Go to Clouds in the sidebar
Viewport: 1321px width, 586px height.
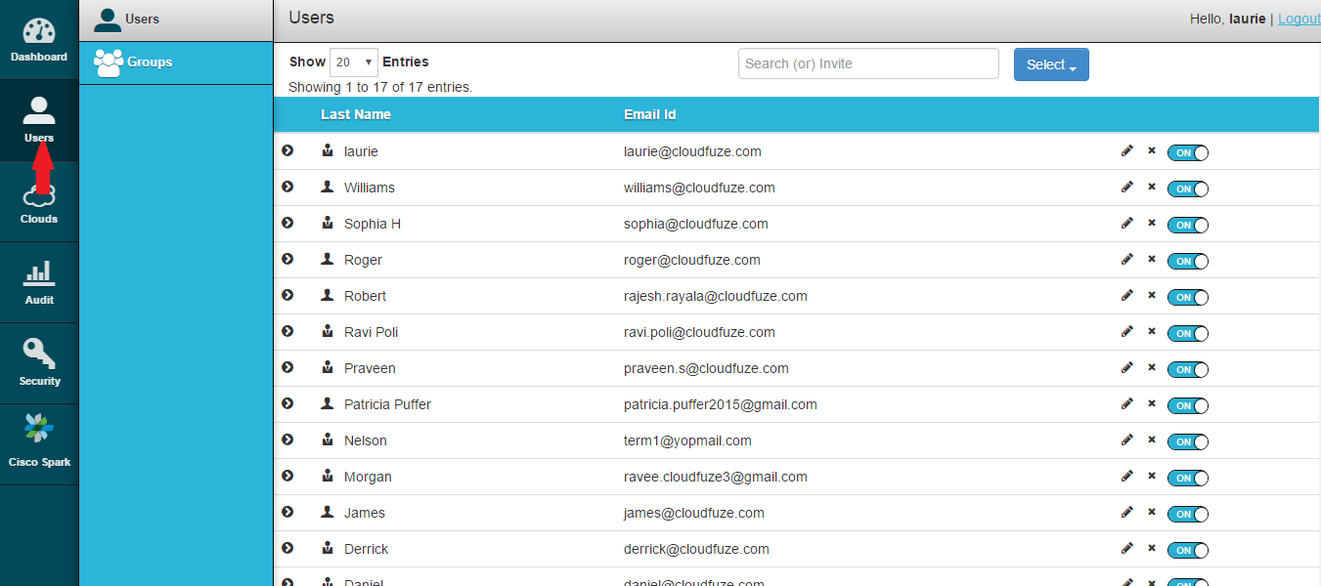[x=39, y=202]
